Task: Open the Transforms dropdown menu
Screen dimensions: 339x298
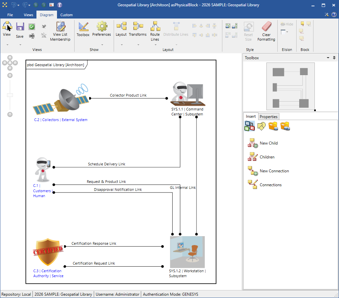Action: [x=138, y=44]
